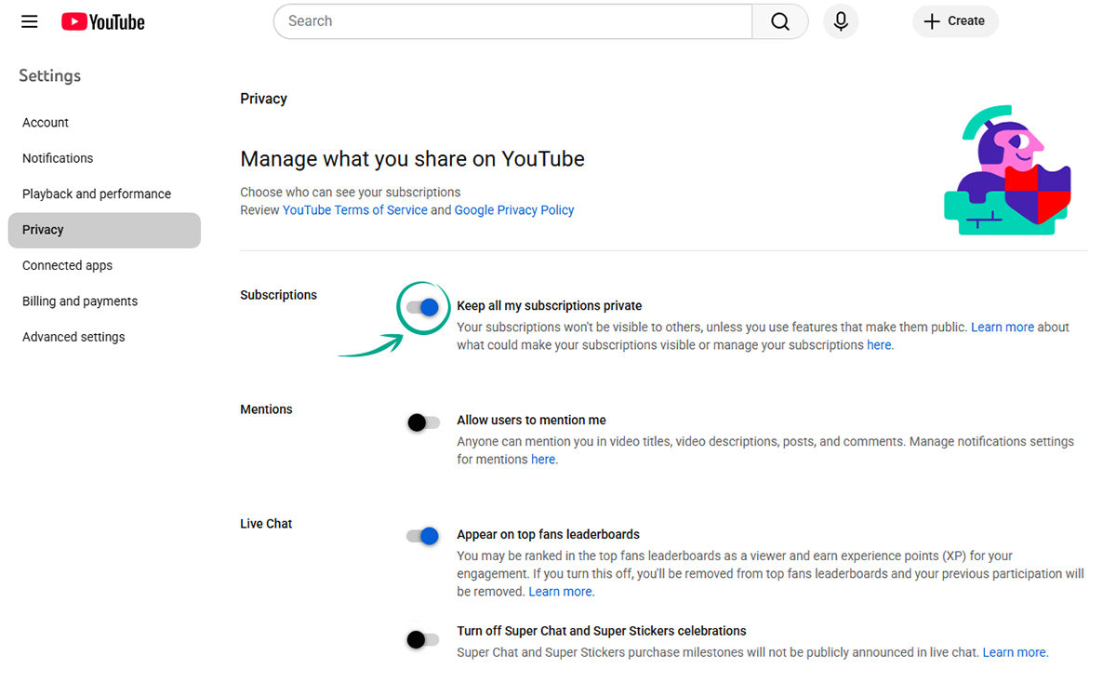
Task: Start voice search with microphone icon
Action: [841, 21]
